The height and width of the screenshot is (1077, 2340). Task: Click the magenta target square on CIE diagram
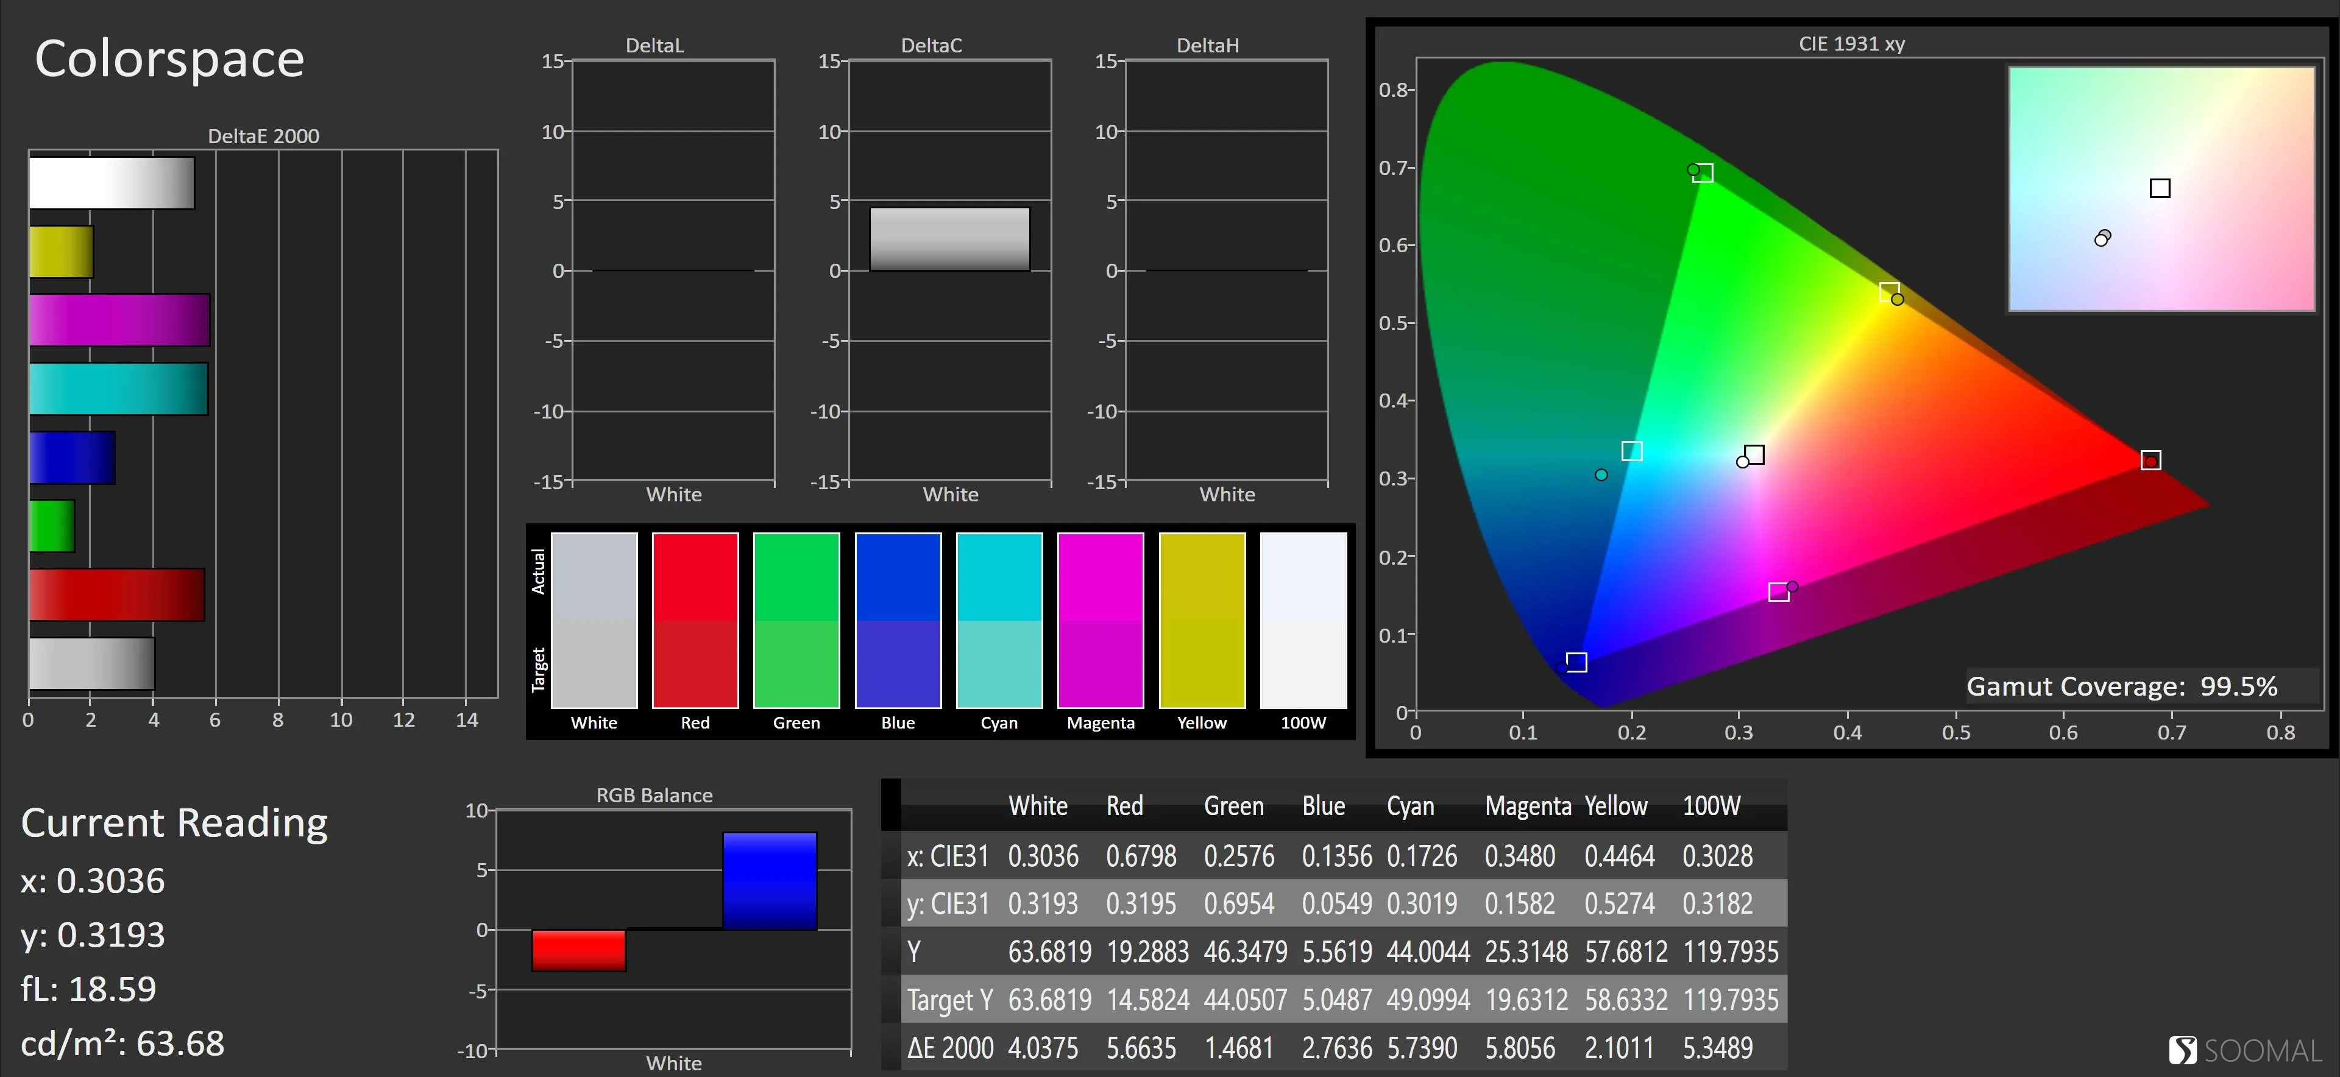[x=1779, y=592]
